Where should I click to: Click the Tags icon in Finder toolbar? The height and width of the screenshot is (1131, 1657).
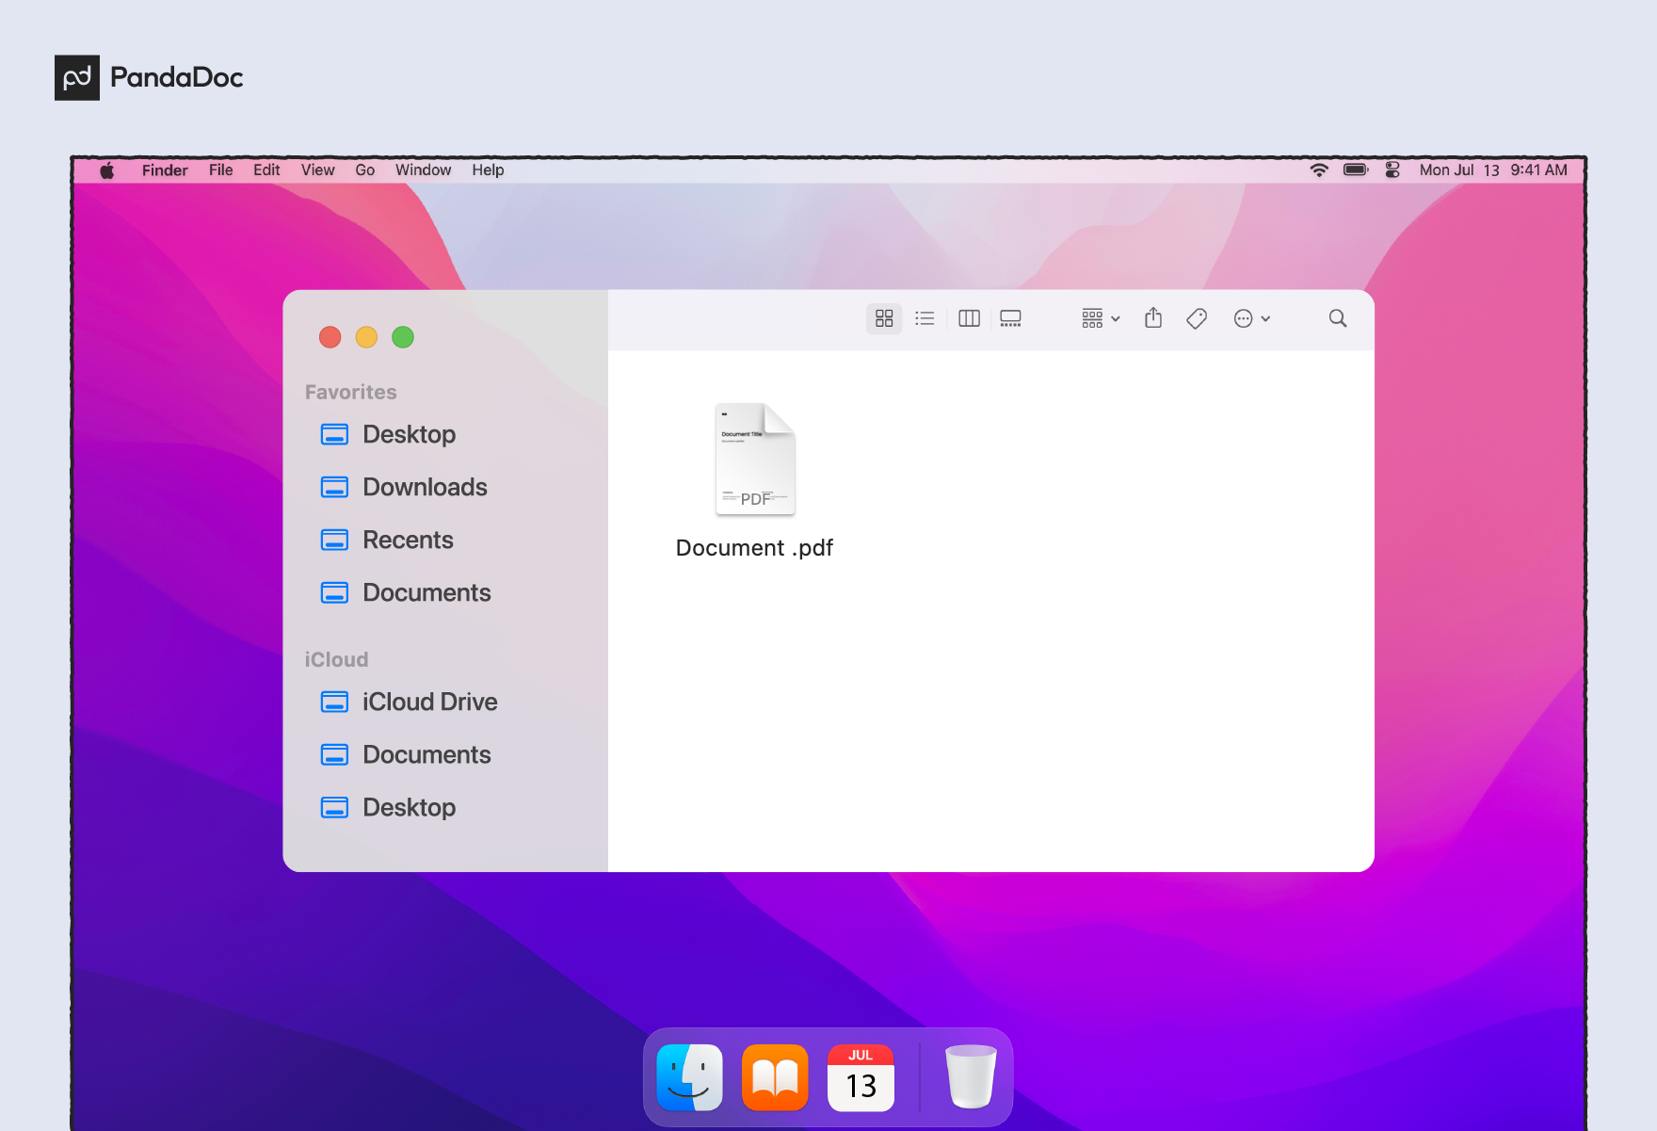click(x=1197, y=318)
